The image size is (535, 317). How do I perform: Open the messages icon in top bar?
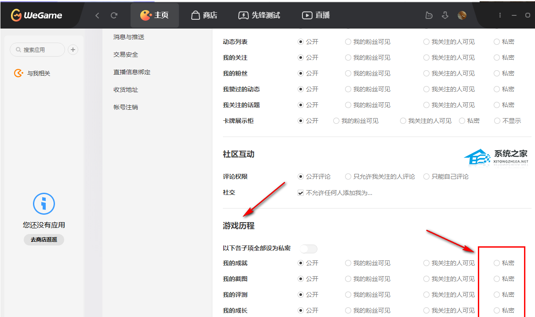point(429,15)
